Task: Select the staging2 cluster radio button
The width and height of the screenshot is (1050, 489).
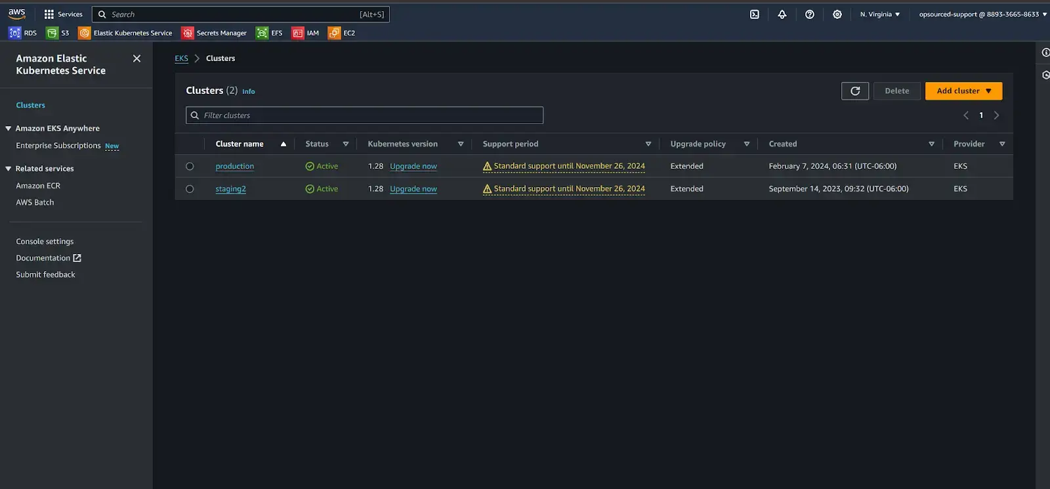Action: click(x=190, y=189)
